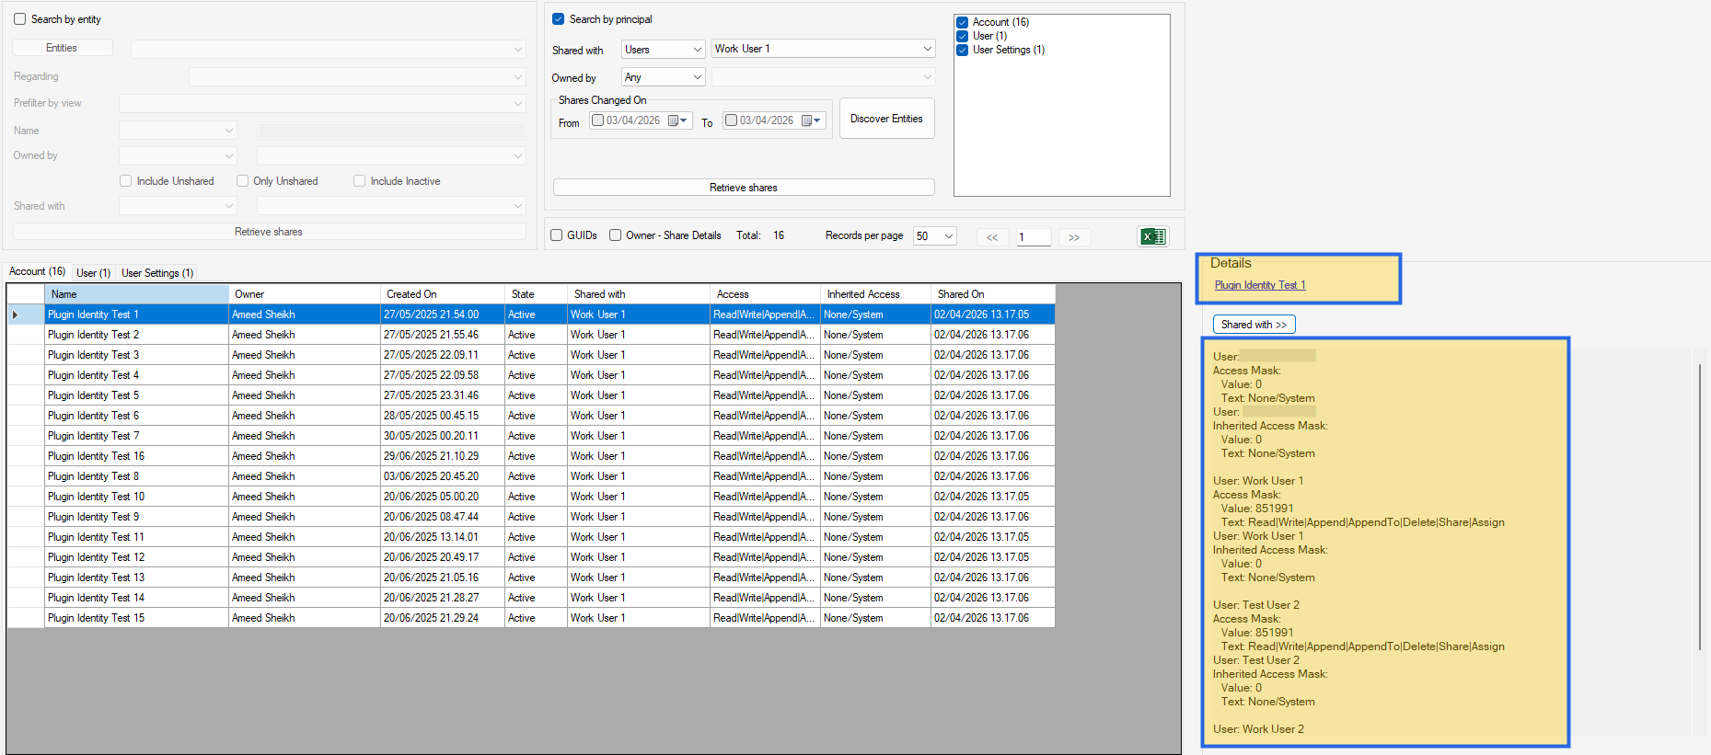
Task: Sort by Name column header
Action: [x=136, y=294]
